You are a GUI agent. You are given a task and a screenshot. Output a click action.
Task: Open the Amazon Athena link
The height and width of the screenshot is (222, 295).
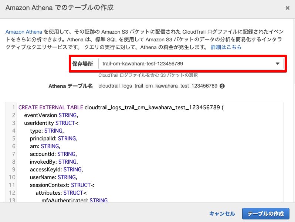(24, 32)
